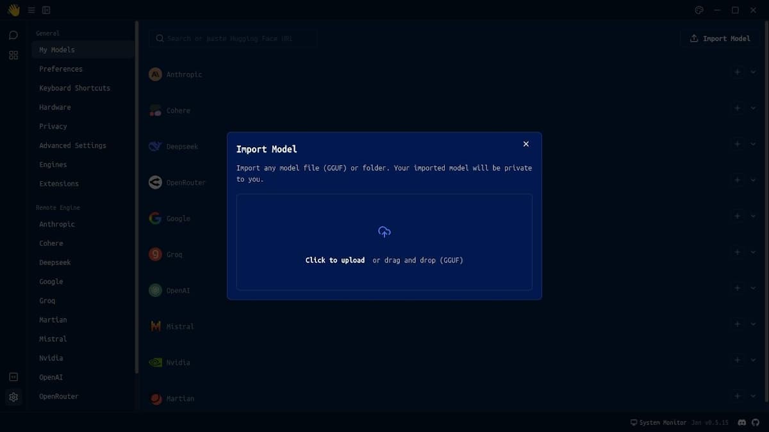
Task: Add a model to Anthropic with plus
Action: tap(738, 72)
